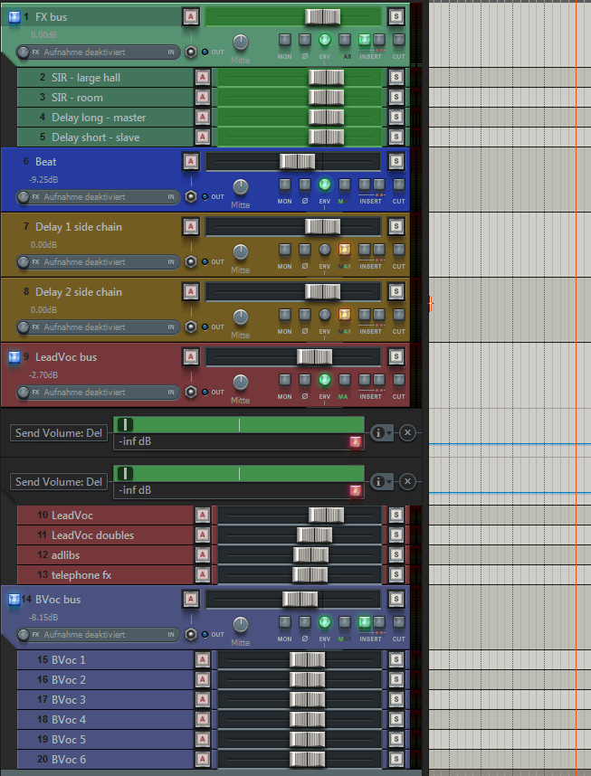Click the -9.25dB volume readout on Beat
This screenshot has height=776, width=591.
[43, 180]
